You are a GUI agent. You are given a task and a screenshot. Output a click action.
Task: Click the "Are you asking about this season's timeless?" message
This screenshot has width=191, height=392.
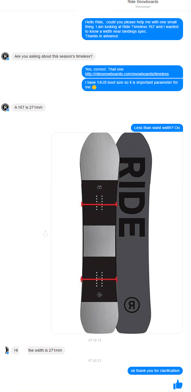click(x=54, y=57)
